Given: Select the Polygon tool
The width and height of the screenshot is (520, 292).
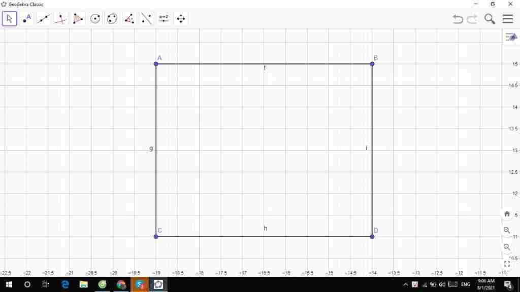Looking at the screenshot, I should click(x=78, y=19).
